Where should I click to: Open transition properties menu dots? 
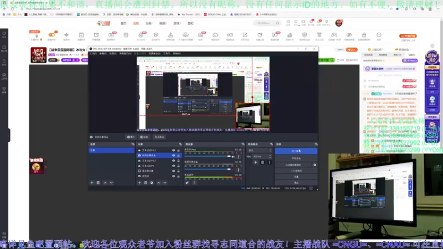(x=269, y=162)
